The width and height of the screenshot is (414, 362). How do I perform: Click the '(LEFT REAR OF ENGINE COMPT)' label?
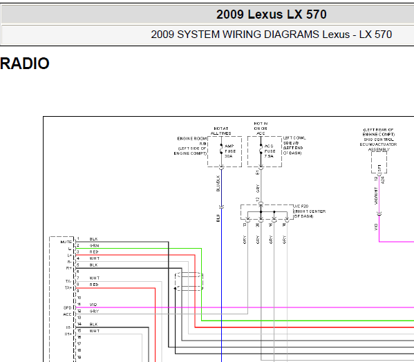[x=378, y=132]
